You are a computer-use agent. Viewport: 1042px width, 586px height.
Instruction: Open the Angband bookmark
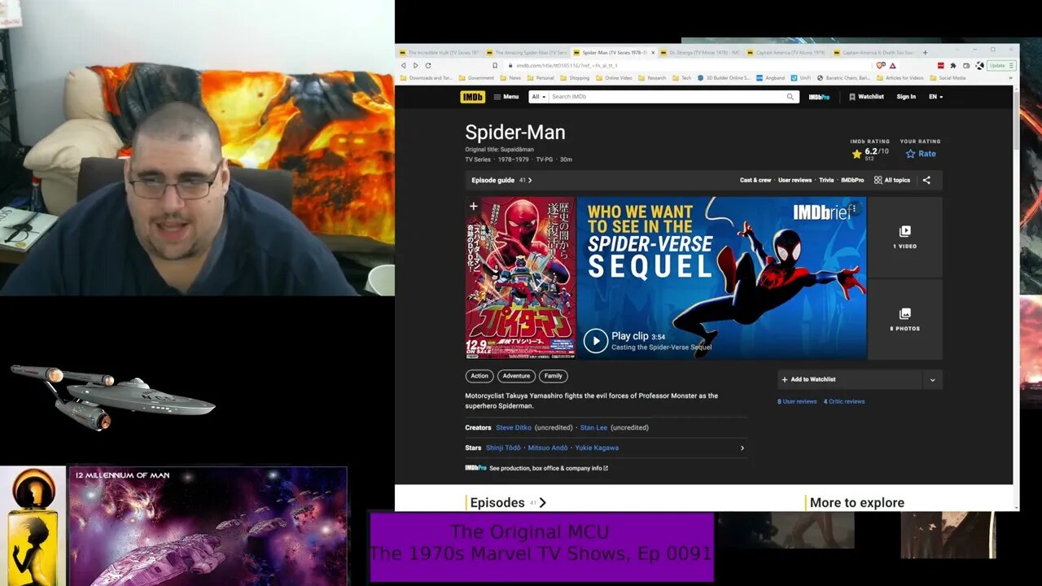771,78
